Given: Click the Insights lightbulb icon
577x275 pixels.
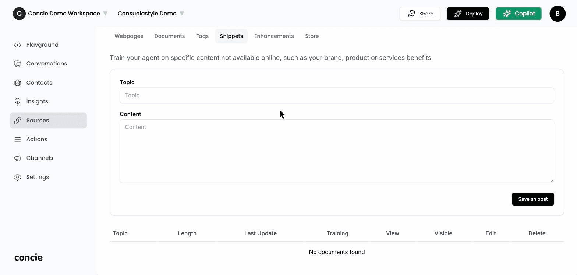Looking at the screenshot, I should 17,101.
